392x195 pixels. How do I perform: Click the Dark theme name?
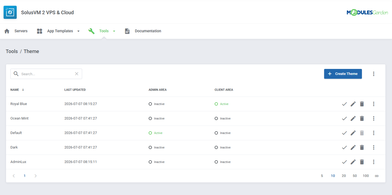click(x=14, y=147)
